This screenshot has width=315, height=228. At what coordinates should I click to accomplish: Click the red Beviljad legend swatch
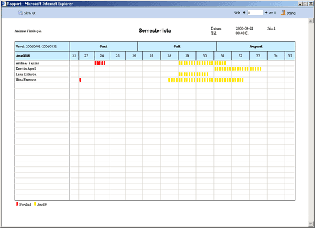click(17, 204)
